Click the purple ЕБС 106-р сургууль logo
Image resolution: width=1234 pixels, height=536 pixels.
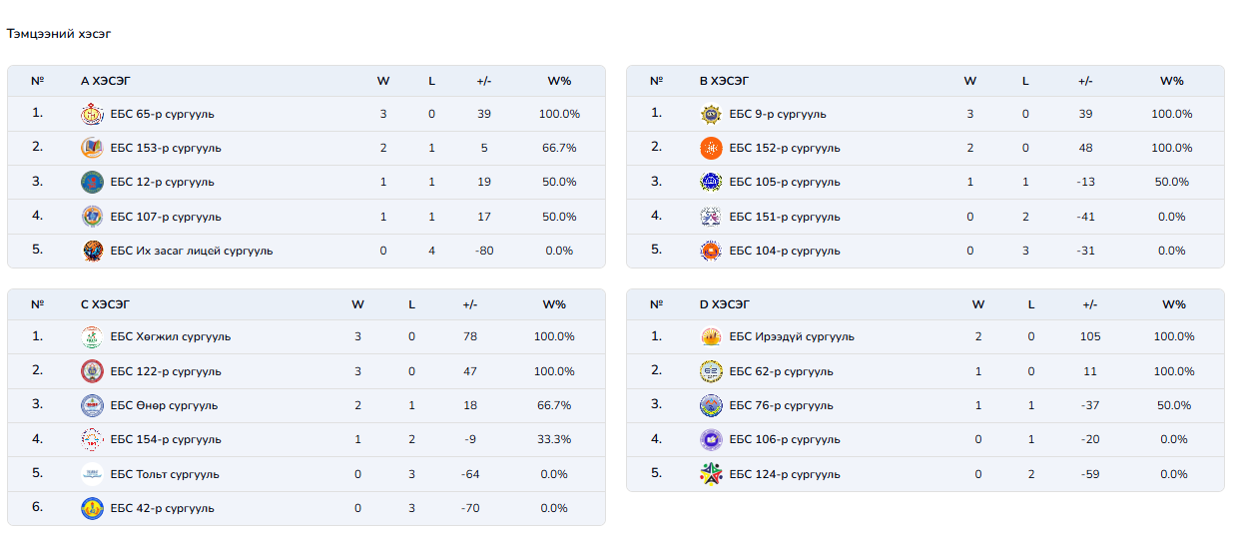711,439
